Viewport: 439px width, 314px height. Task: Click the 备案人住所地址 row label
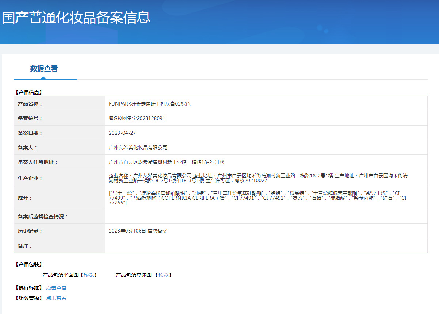38,162
